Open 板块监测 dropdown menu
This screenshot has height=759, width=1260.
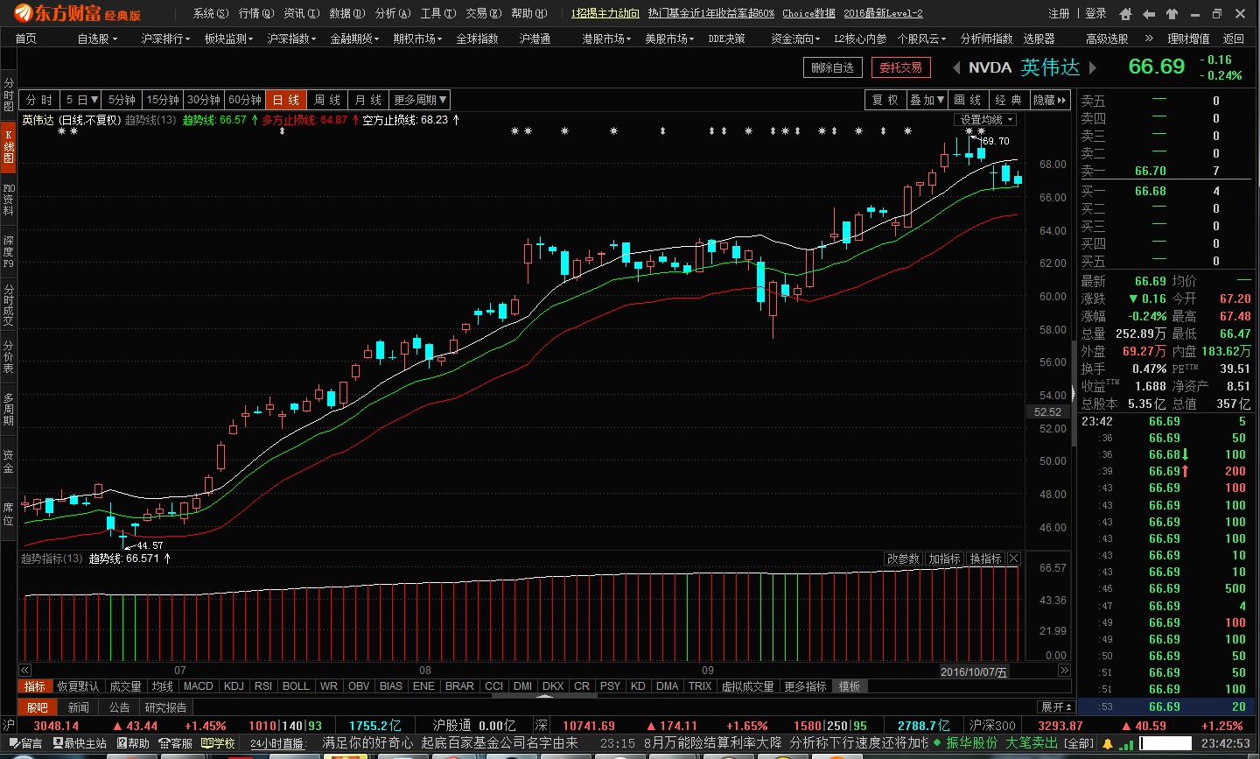pos(229,39)
